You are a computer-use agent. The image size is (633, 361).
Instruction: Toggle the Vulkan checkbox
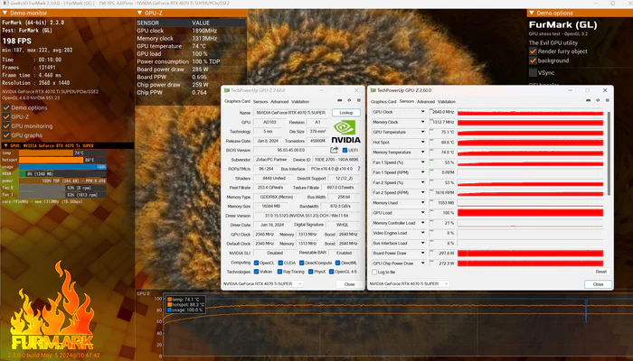pos(256,272)
